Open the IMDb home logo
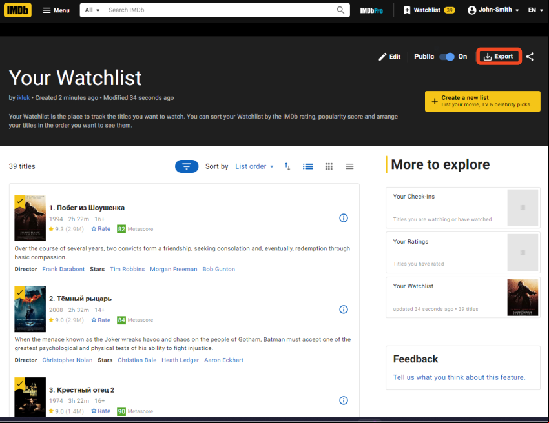This screenshot has height=423, width=549. click(x=17, y=10)
